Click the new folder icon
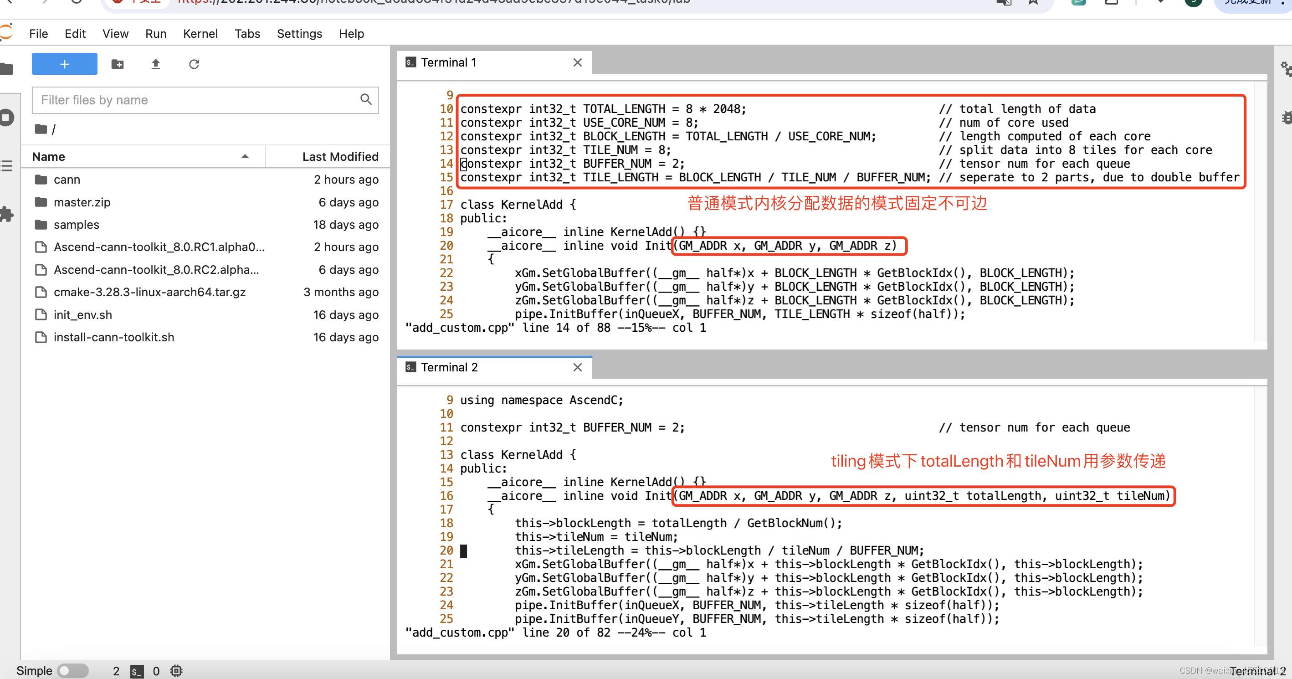 coord(118,64)
